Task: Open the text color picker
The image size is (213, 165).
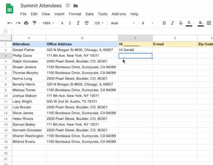Action: coord(189,23)
